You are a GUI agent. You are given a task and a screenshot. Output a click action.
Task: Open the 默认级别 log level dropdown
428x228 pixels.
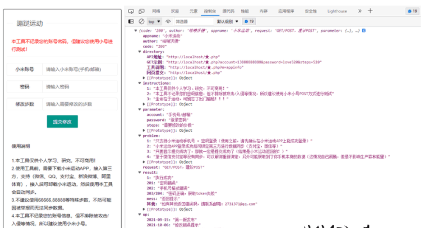point(228,21)
